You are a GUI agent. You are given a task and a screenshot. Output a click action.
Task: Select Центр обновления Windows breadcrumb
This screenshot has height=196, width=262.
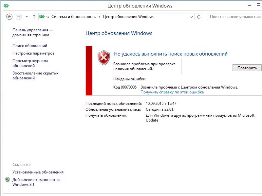(x=129, y=17)
